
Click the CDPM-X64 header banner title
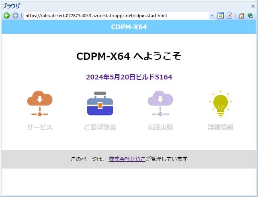pyautogui.click(x=129, y=27)
